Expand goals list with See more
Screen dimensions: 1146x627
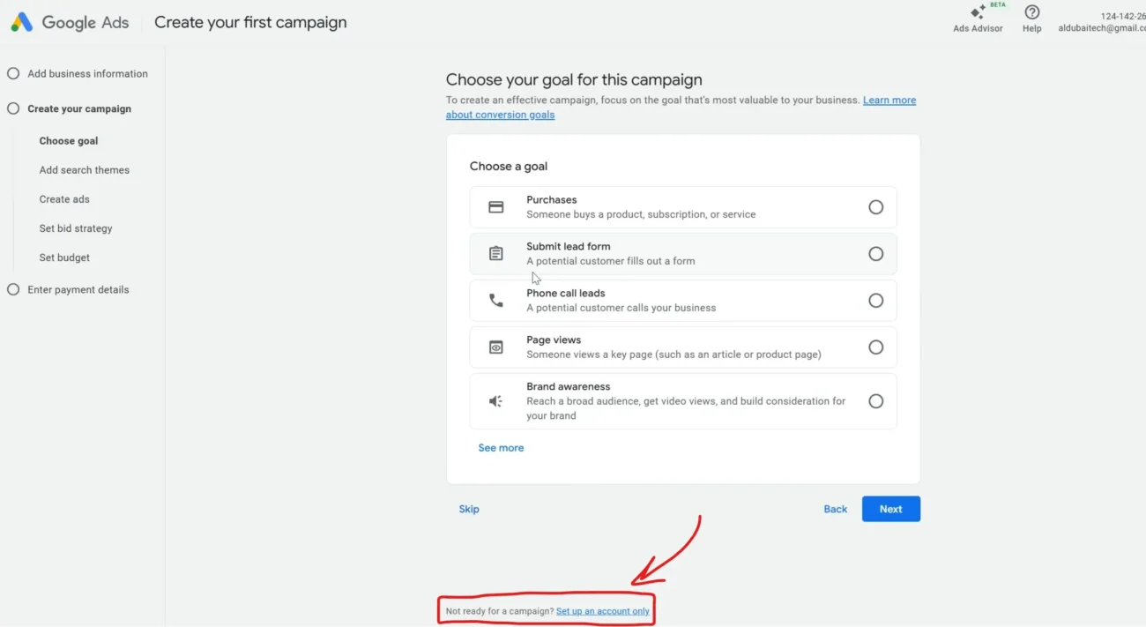tap(501, 448)
